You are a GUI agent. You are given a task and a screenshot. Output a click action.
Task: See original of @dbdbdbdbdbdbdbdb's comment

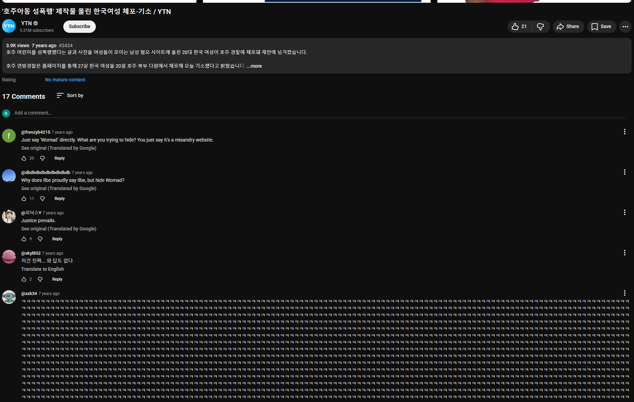click(x=59, y=188)
